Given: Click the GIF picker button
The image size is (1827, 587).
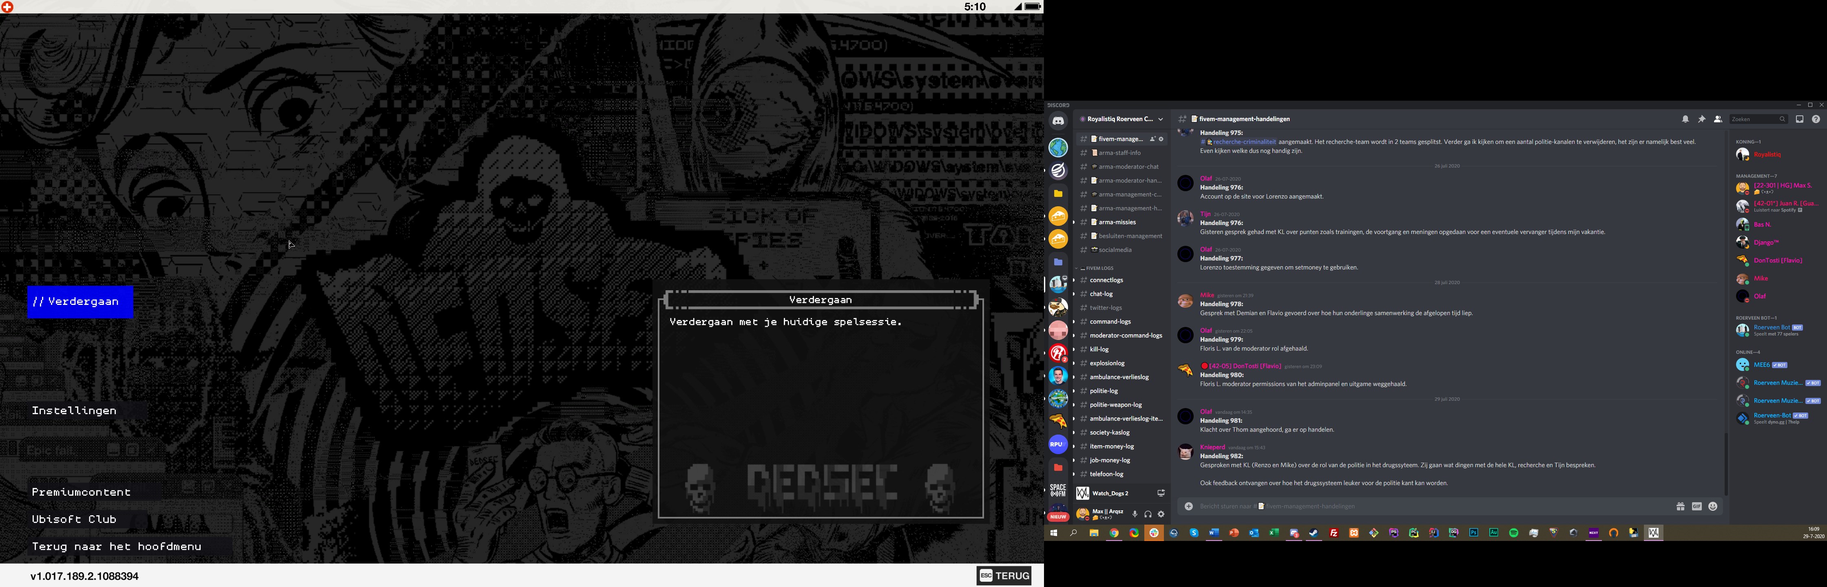Looking at the screenshot, I should pos(1696,506).
